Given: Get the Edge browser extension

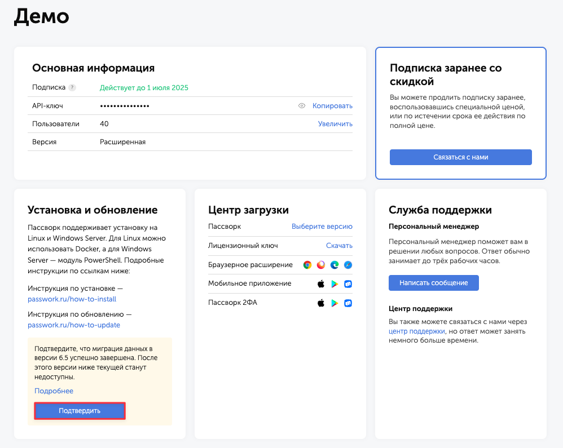Looking at the screenshot, I should tap(335, 265).
